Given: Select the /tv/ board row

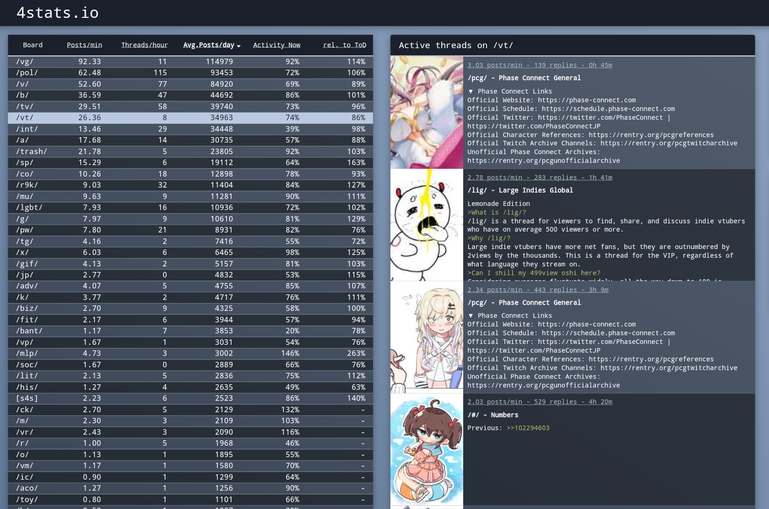Looking at the screenshot, I should pyautogui.click(x=190, y=106).
